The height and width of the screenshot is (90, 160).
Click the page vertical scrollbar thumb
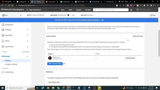(x=159, y=43)
